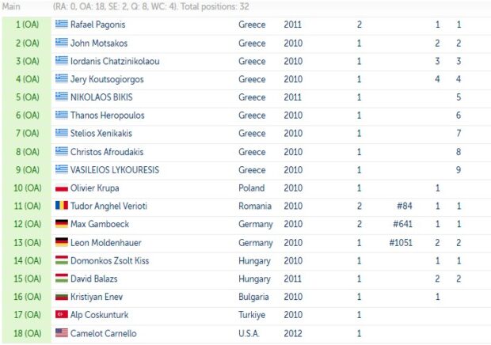
Task: Click ranking #84 for Tudor Anghel Verioti
Action: [x=404, y=206]
